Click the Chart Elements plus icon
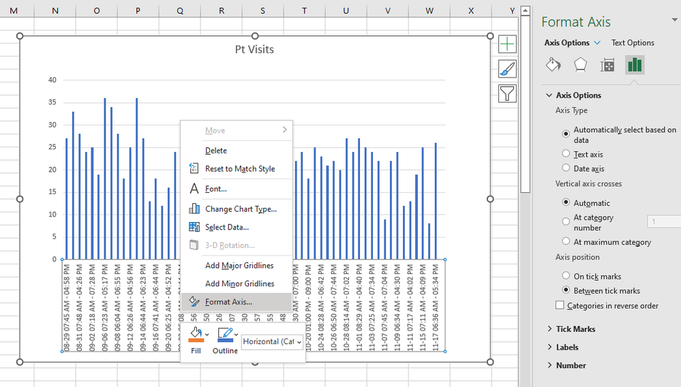 point(507,44)
